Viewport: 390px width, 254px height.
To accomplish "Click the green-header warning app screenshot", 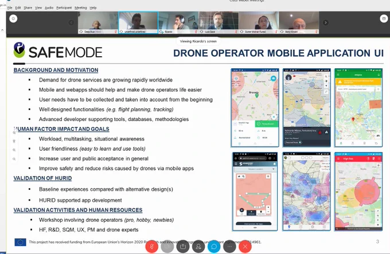I will 358,108.
